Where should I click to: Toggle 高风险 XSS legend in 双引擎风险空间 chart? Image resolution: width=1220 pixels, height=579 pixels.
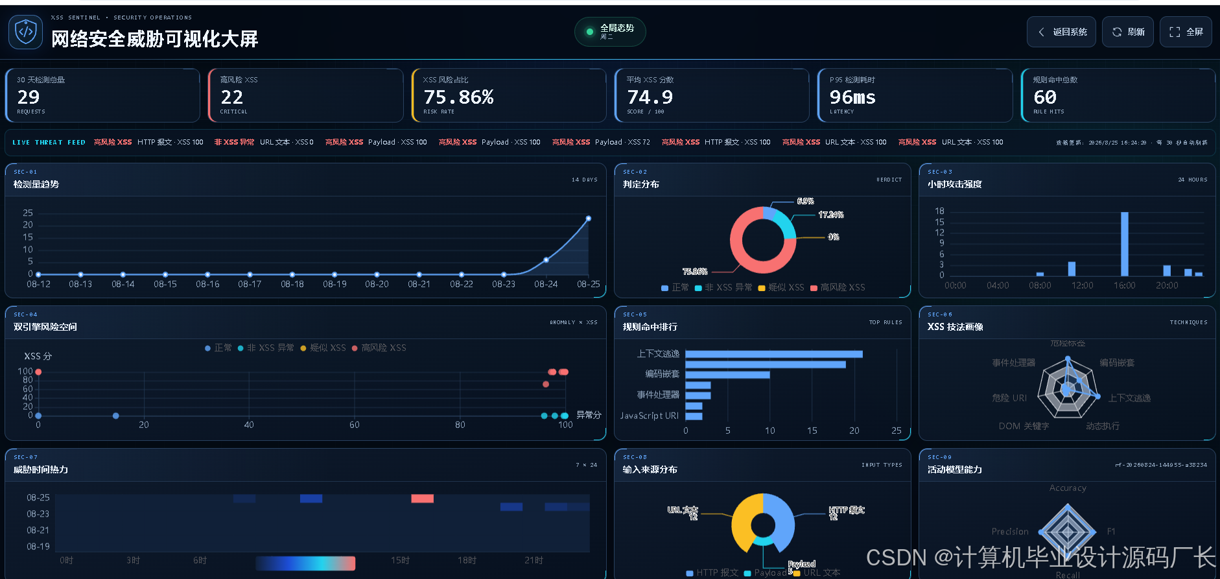click(379, 348)
